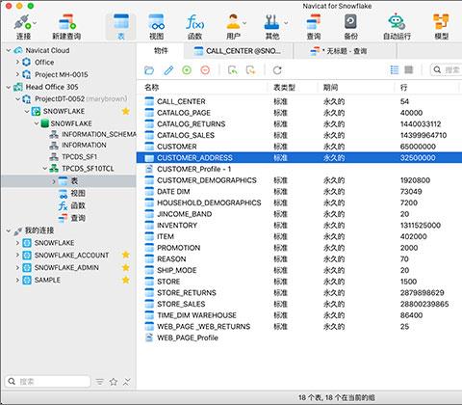Select the CATALOG_RETURNS table row
This screenshot has height=405, width=462.
pyautogui.click(x=299, y=124)
